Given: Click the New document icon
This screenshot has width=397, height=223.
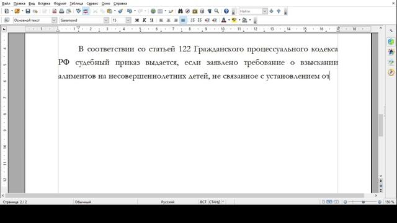Looking at the screenshot, I should [7, 11].
